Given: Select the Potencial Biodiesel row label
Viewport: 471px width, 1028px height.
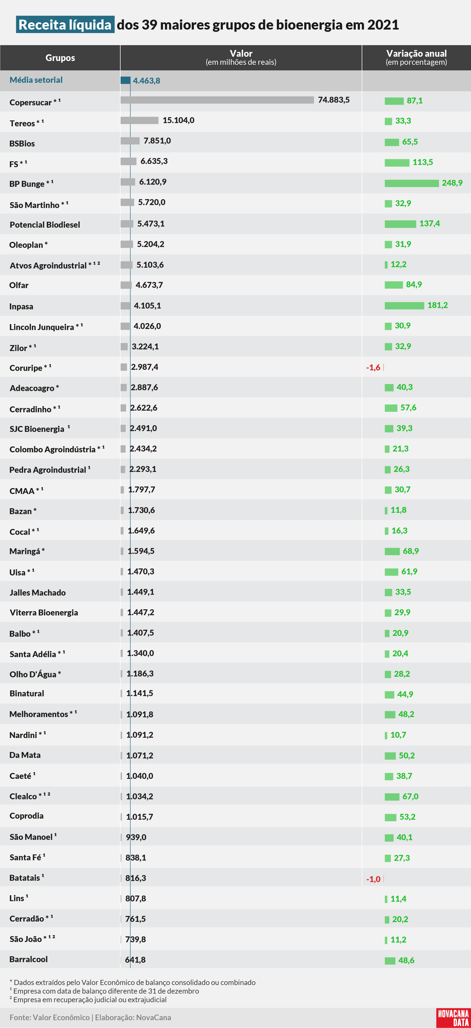Looking at the screenshot, I should click(x=45, y=225).
